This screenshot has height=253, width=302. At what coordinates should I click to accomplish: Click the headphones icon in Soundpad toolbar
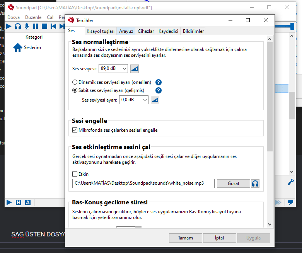point(18,26)
